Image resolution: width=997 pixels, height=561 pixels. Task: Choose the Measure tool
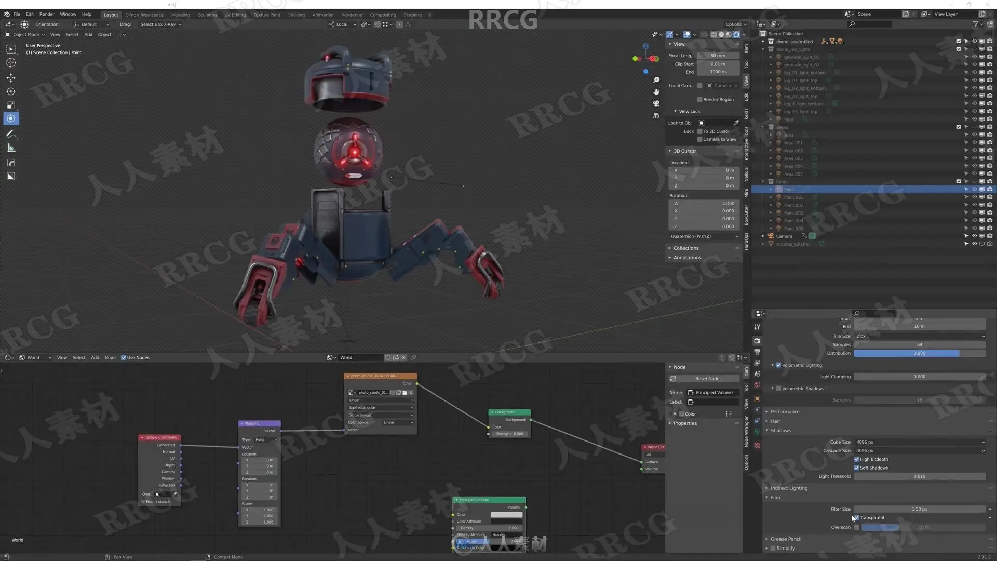click(11, 148)
